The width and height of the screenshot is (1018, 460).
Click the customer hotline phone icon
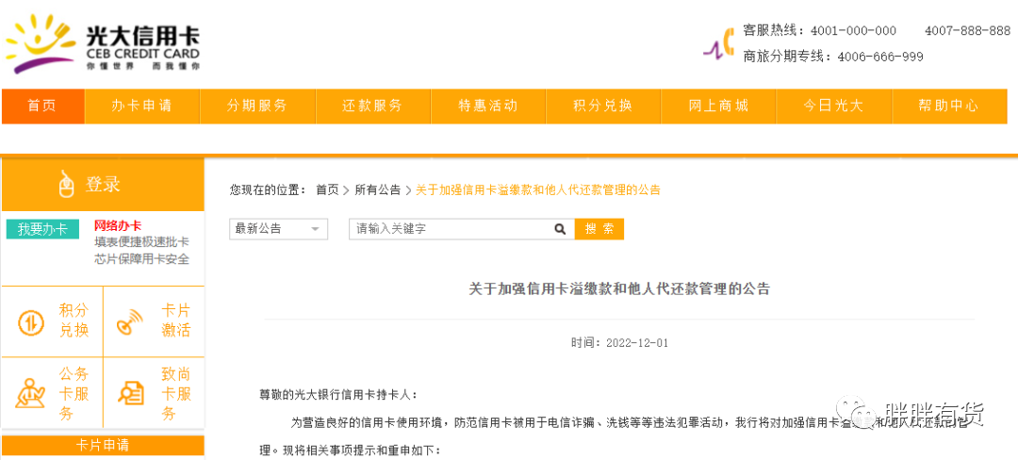click(x=719, y=43)
